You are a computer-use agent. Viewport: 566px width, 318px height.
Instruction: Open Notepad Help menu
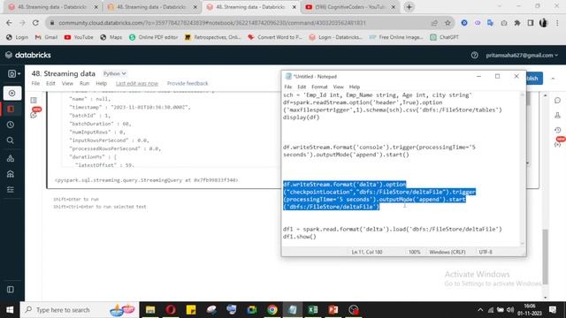(x=355, y=87)
